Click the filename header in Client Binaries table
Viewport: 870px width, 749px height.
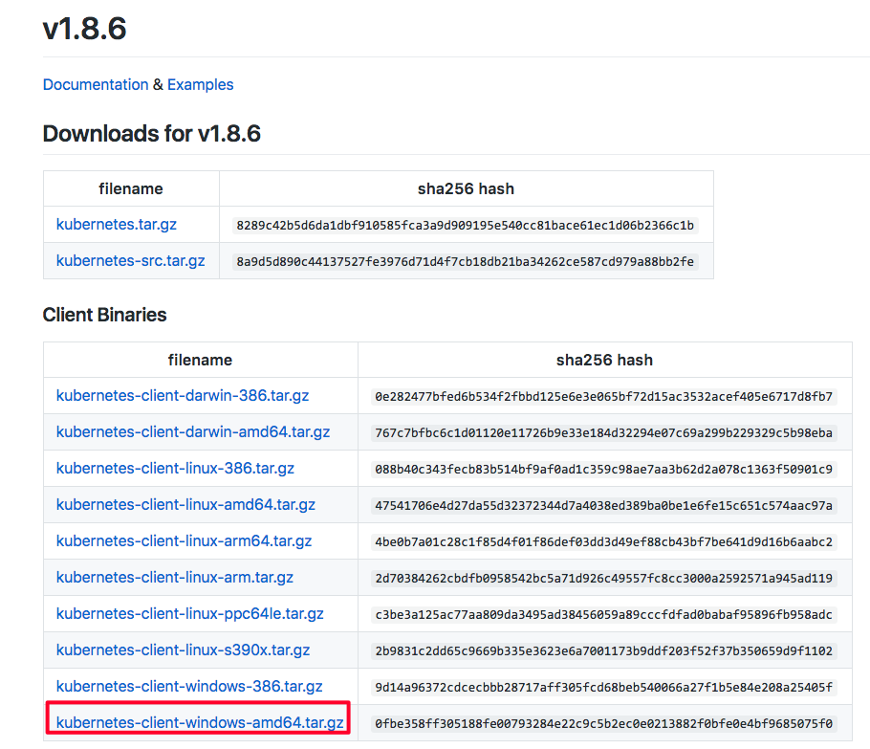201,360
